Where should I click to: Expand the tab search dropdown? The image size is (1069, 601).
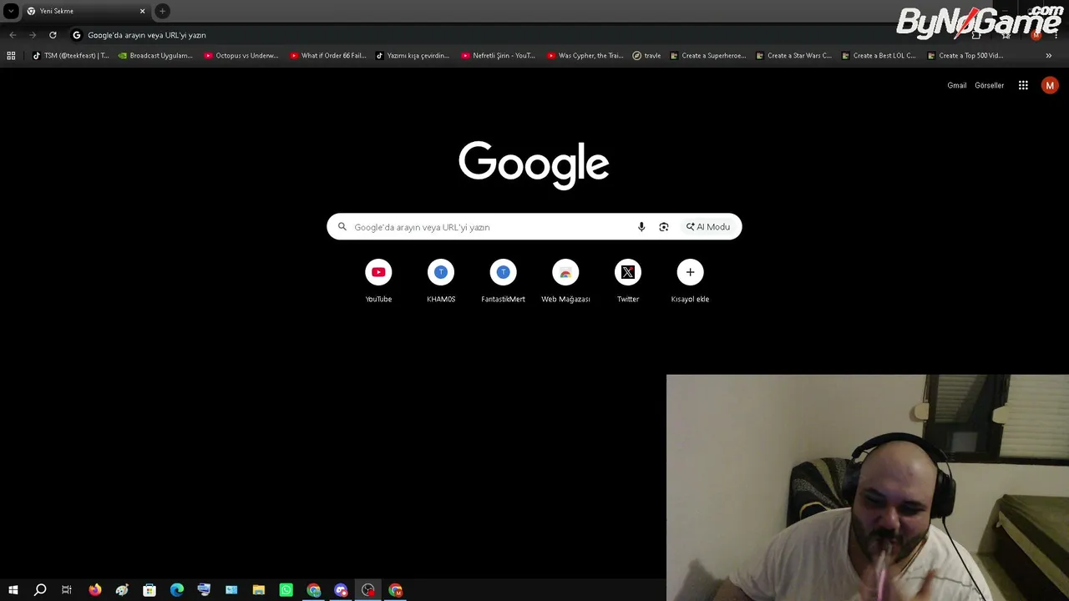point(11,11)
